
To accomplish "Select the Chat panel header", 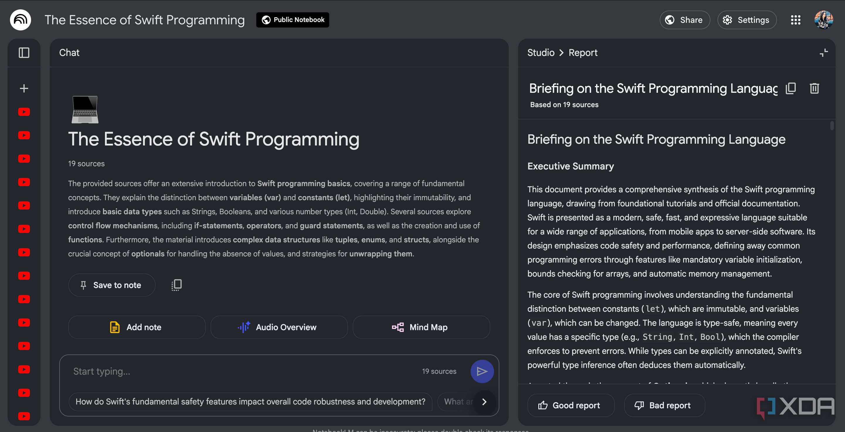I will point(69,53).
